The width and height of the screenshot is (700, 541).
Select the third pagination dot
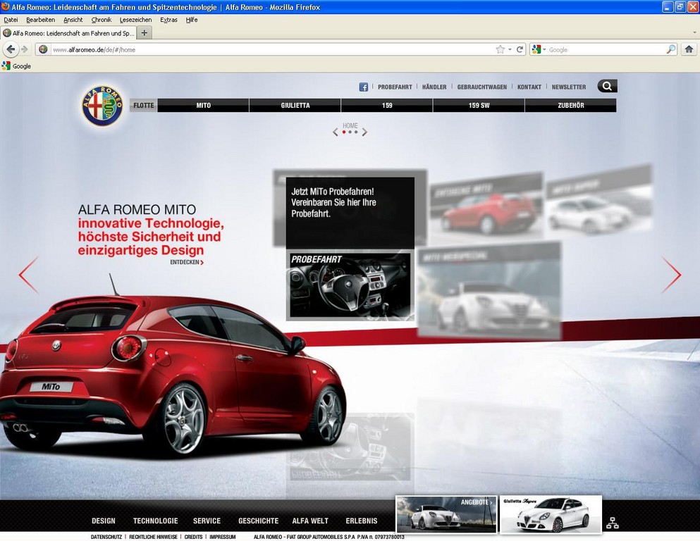click(x=356, y=132)
